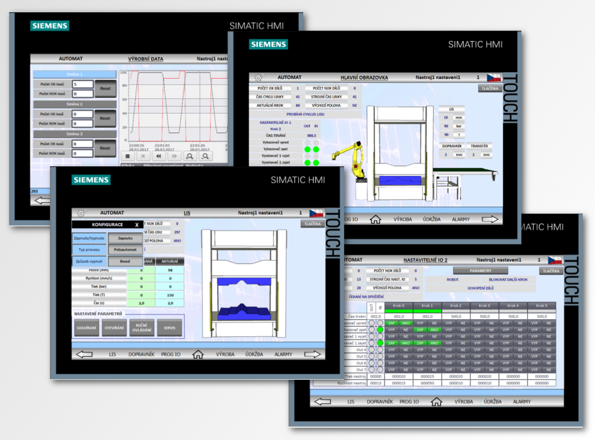
Task: Go to home screen from the LIS panel
Action: point(198,354)
